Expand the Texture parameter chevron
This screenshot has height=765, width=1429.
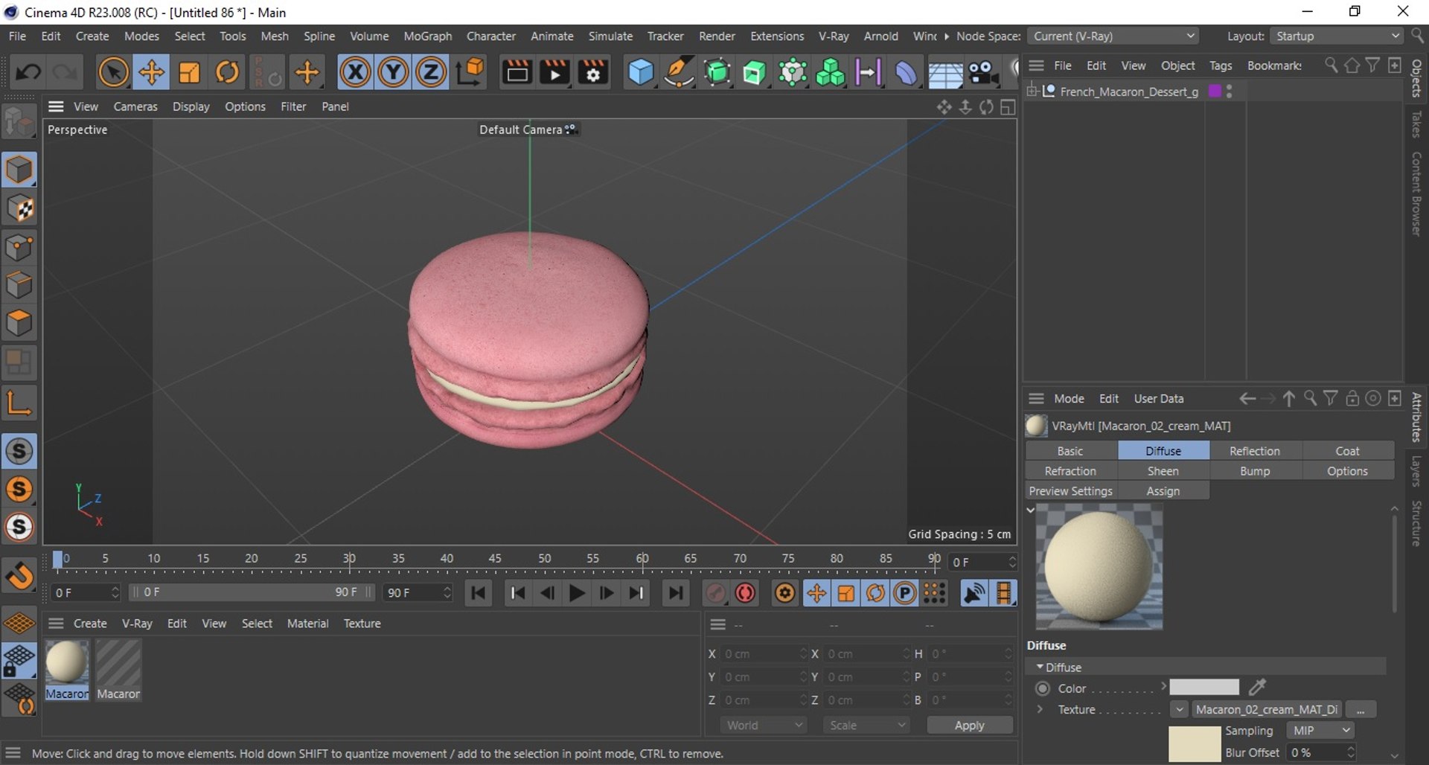click(x=1040, y=709)
